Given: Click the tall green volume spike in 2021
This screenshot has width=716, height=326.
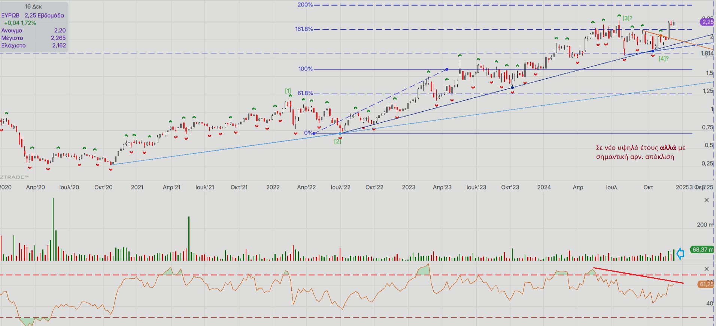Looking at the screenshot, I should tap(189, 239).
